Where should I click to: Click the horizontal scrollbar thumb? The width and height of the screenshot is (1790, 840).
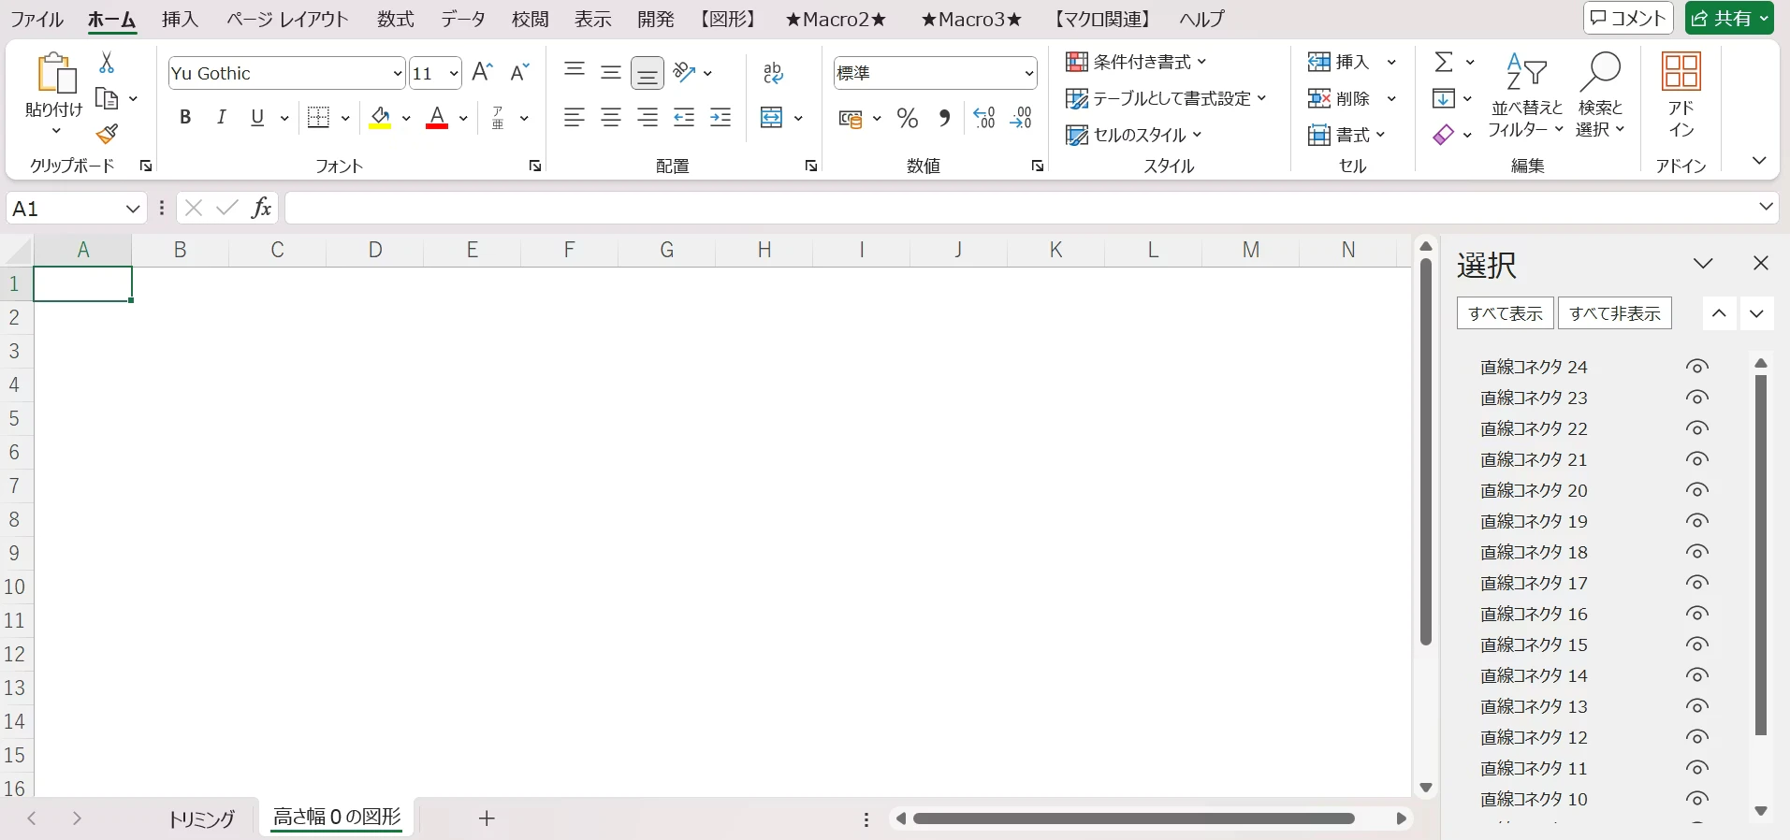point(1134,818)
